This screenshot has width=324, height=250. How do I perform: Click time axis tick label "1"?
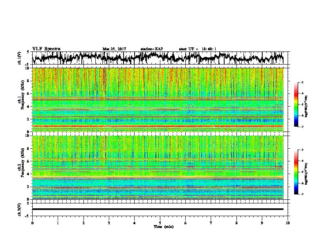[58, 223]
